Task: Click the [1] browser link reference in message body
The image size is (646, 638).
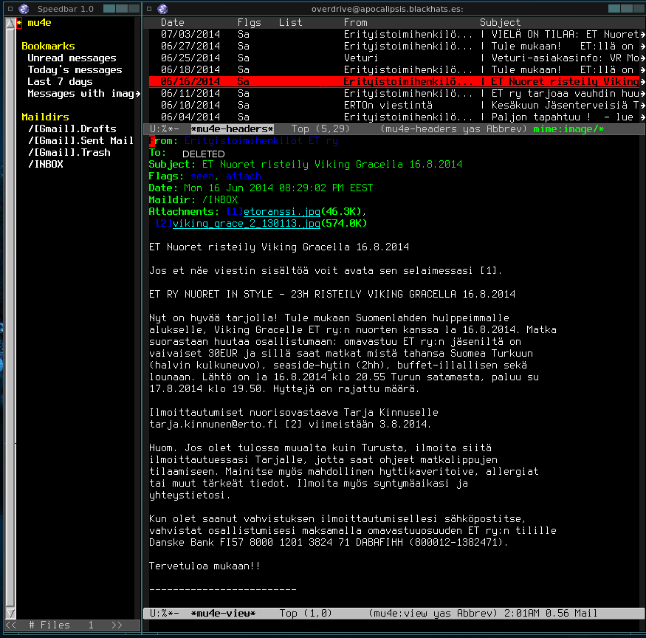Action: pos(489,271)
